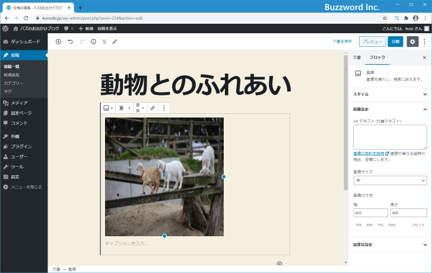
Task: Open the Comments sidebar menu
Action: click(x=24, y=123)
